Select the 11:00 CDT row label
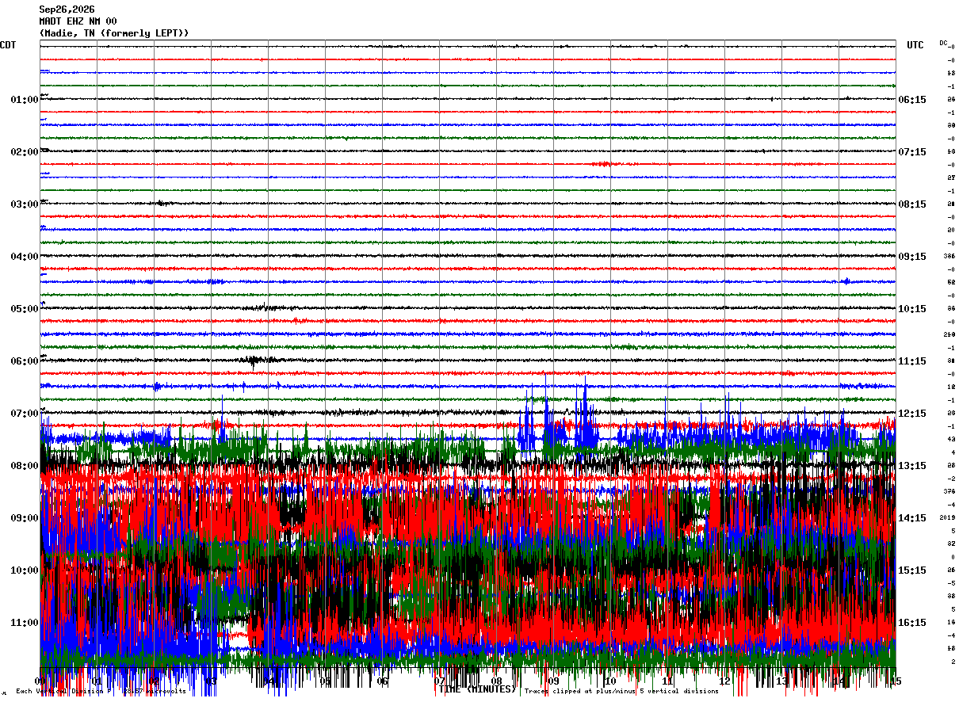959x702 pixels. coord(25,623)
